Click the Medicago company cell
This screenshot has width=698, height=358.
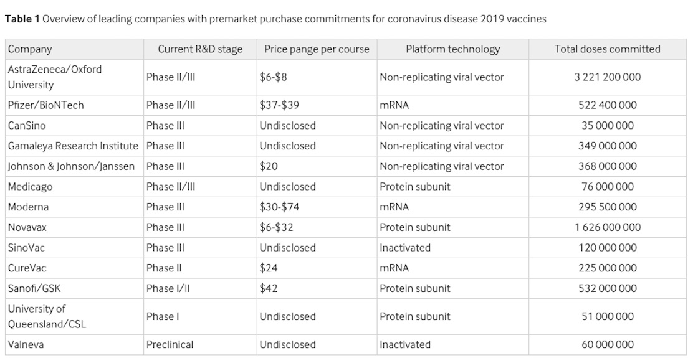[x=31, y=187]
